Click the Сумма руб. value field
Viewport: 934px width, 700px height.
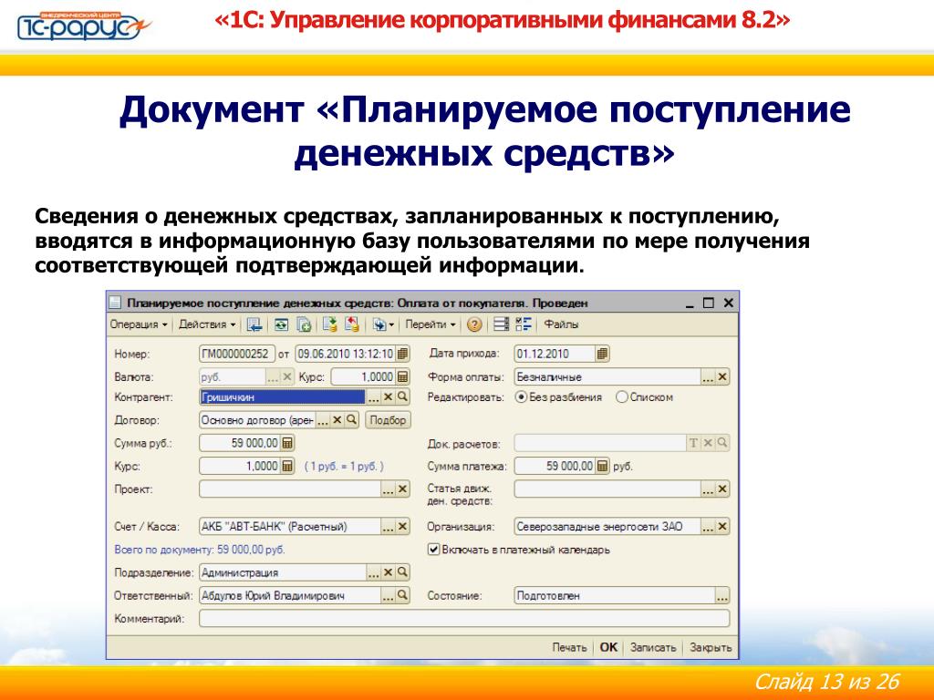click(240, 443)
